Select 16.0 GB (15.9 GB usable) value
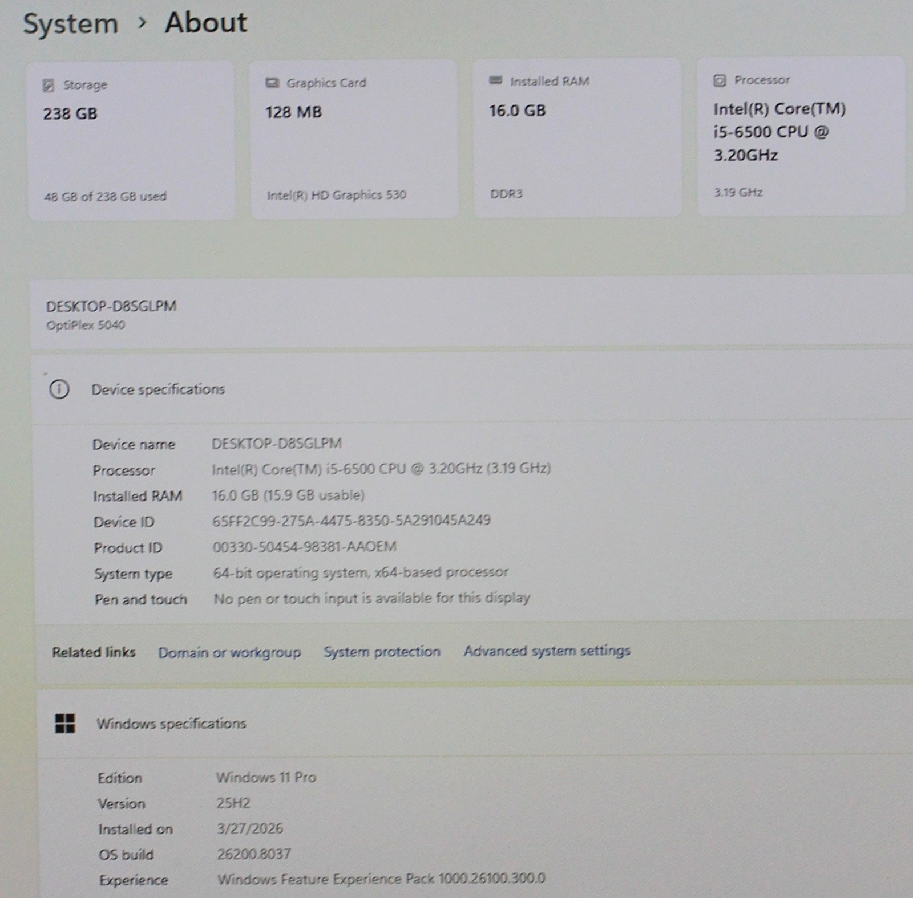The width and height of the screenshot is (913, 898). (x=288, y=495)
